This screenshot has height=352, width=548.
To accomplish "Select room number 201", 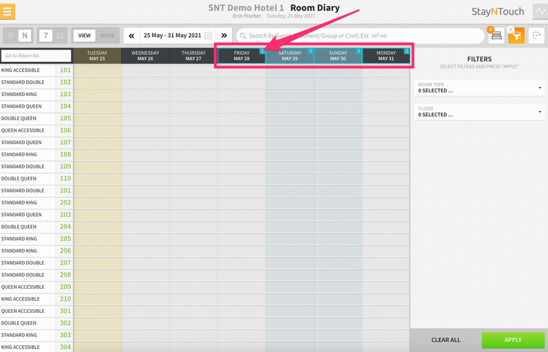I will pyautogui.click(x=66, y=191).
